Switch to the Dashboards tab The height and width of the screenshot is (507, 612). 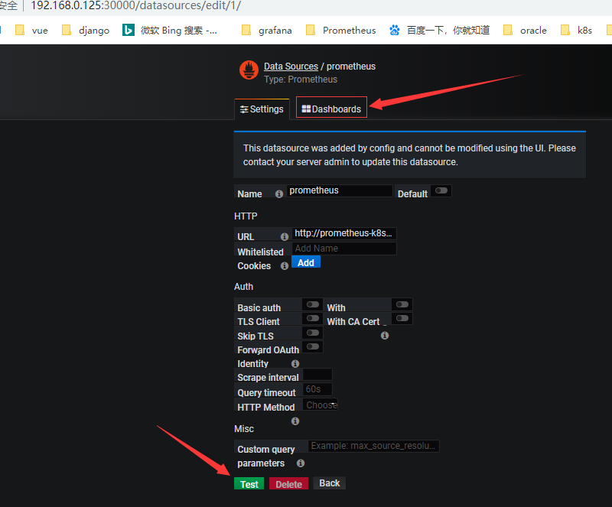click(x=331, y=107)
